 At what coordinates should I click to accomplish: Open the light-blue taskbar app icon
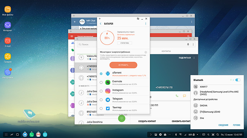[45, 135]
